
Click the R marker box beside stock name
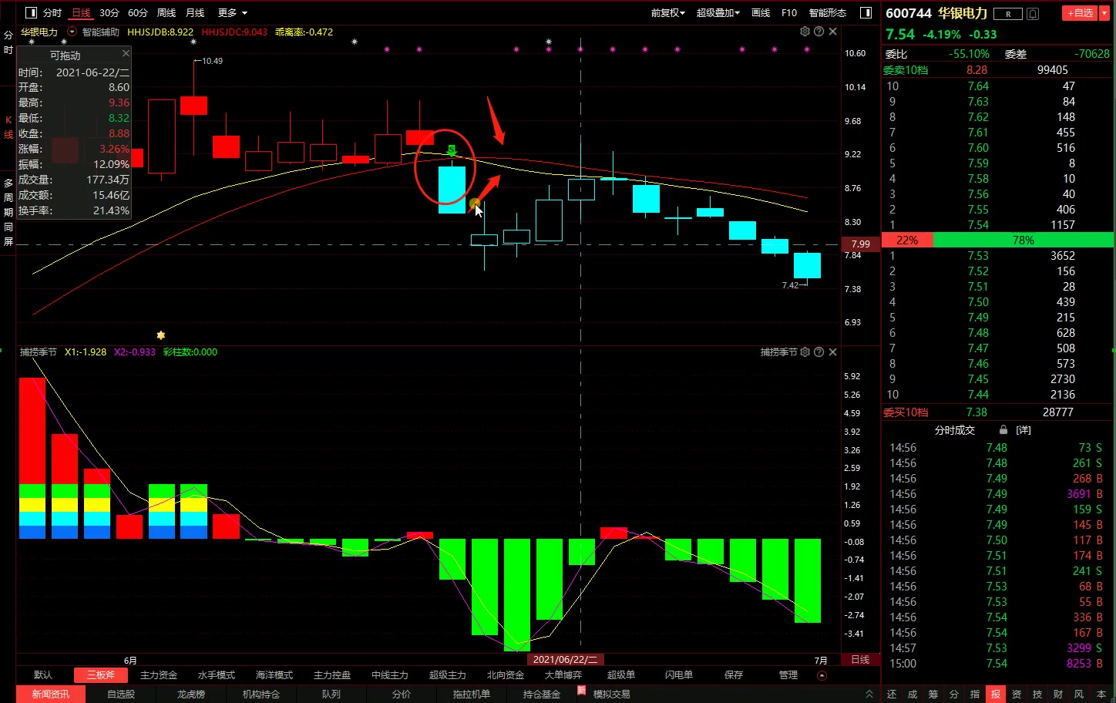(1007, 14)
